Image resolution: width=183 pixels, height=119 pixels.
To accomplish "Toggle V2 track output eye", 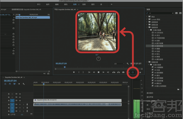I will [20, 97].
